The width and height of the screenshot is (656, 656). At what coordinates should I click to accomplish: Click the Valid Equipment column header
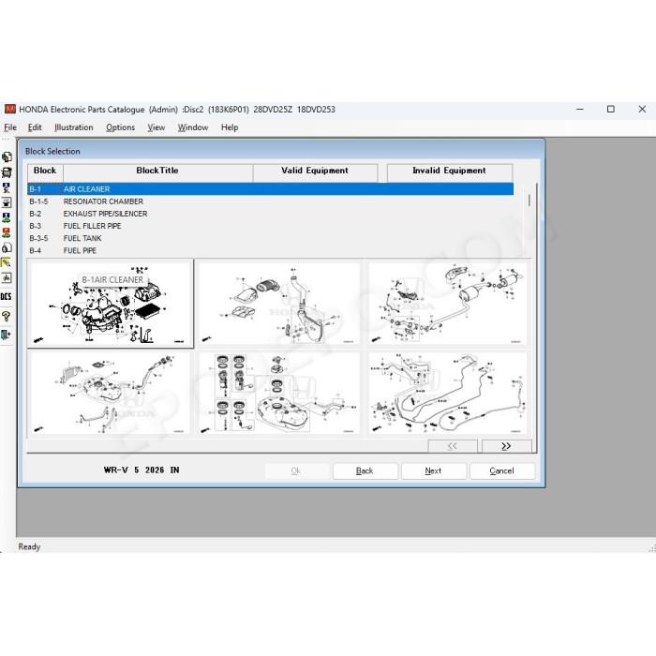[x=315, y=172]
